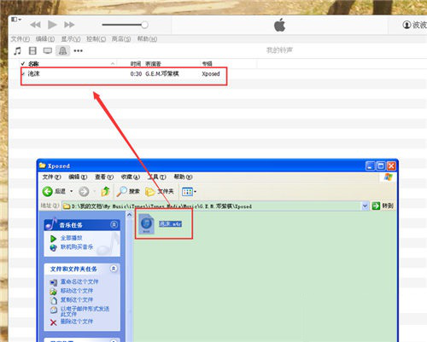Open iTunes 商店(S) menu
The image size is (427, 342).
point(121,39)
